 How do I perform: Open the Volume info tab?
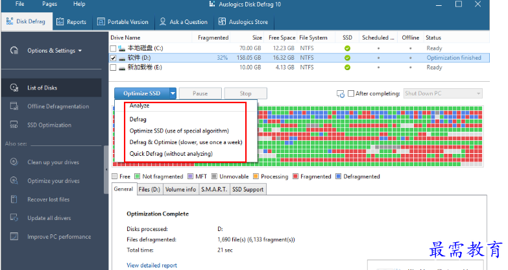[181, 190]
